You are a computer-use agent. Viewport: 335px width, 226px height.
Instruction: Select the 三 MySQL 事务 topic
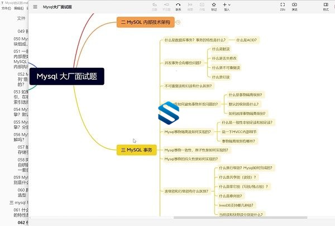pyautogui.click(x=137, y=150)
